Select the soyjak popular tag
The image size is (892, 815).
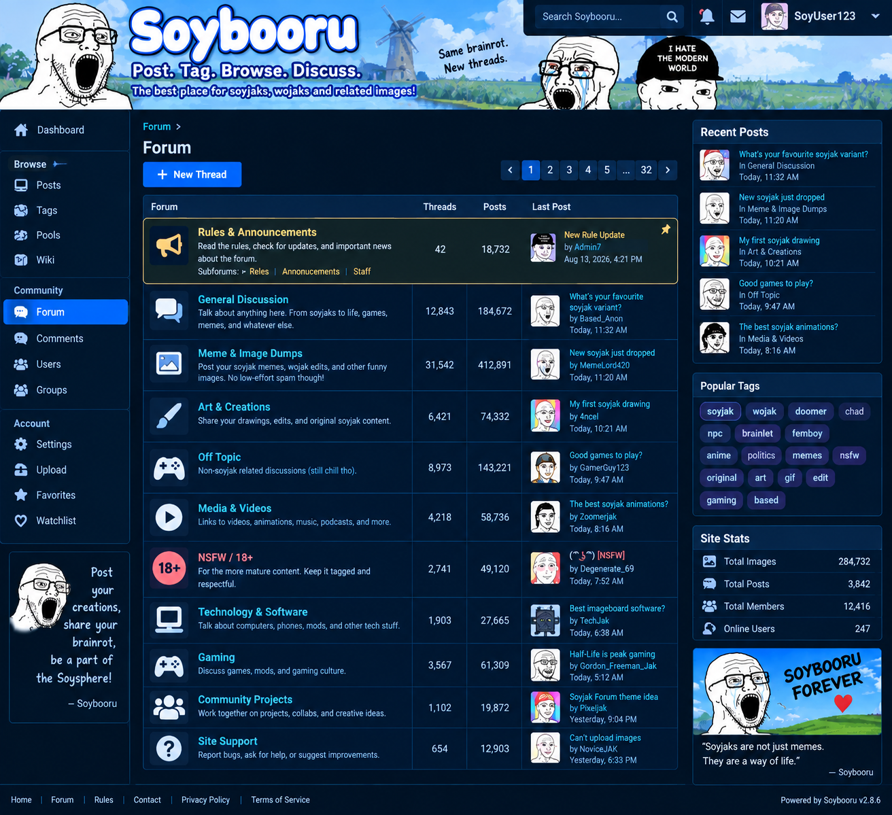click(x=720, y=411)
